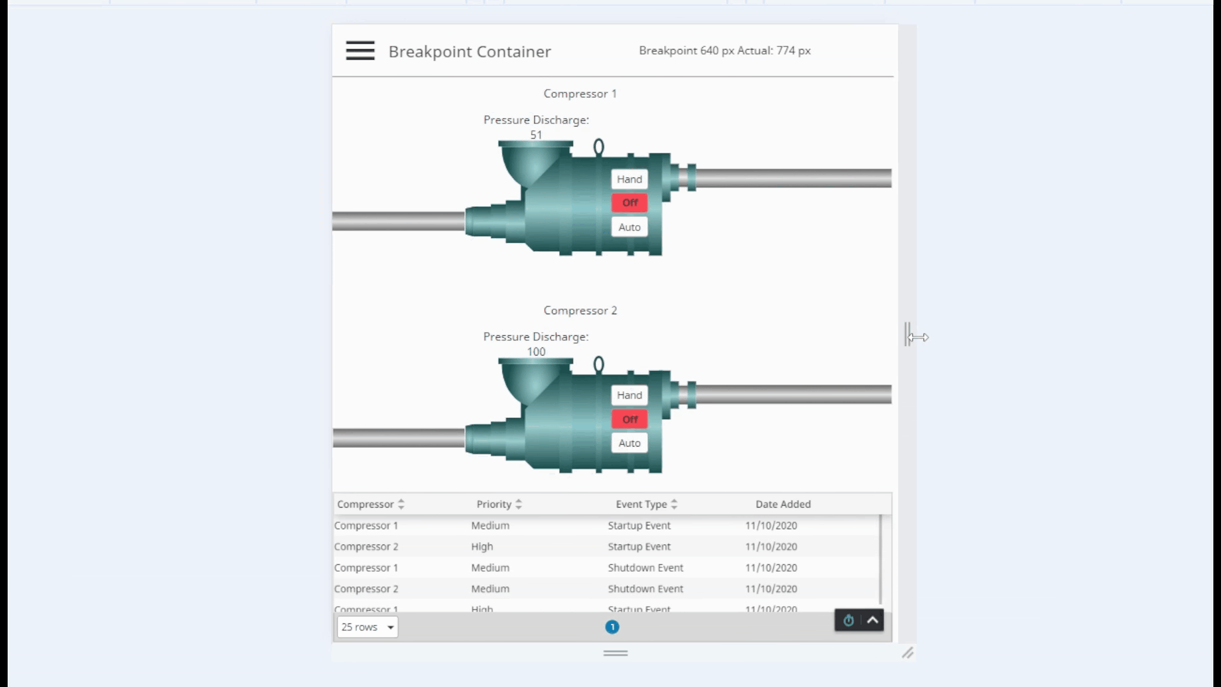Click Compressor 2 heading label
Screen dimensions: 1221x687
(x=580, y=310)
